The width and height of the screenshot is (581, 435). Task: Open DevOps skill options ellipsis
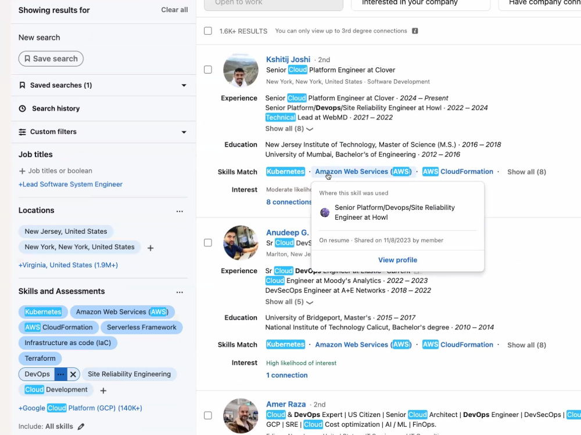[61, 374]
